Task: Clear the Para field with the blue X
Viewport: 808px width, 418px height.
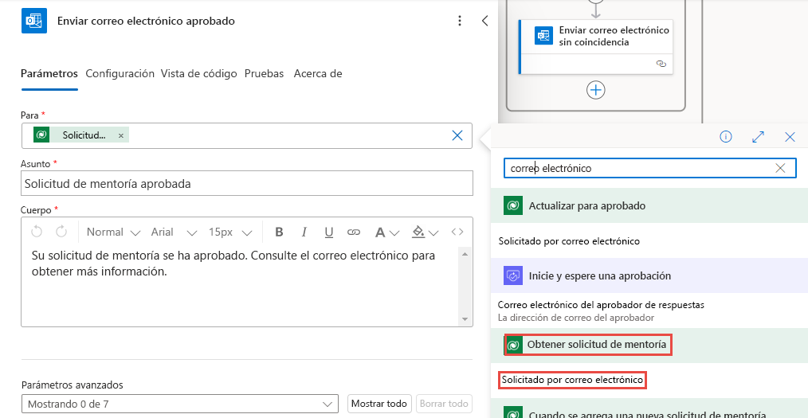Action: point(457,135)
